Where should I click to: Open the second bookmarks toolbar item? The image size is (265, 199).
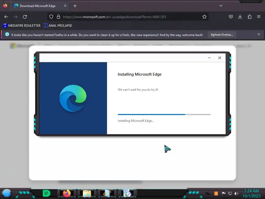(58, 26)
